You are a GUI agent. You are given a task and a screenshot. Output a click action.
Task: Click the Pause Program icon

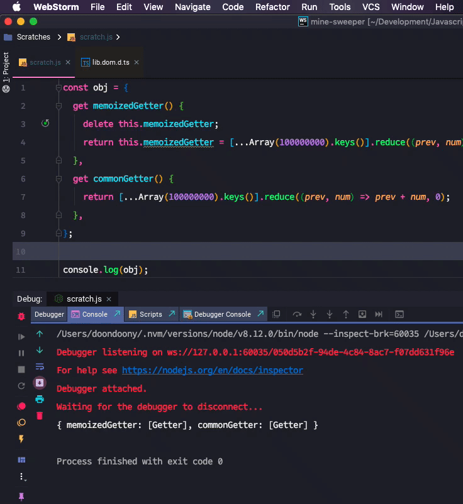[x=21, y=353]
